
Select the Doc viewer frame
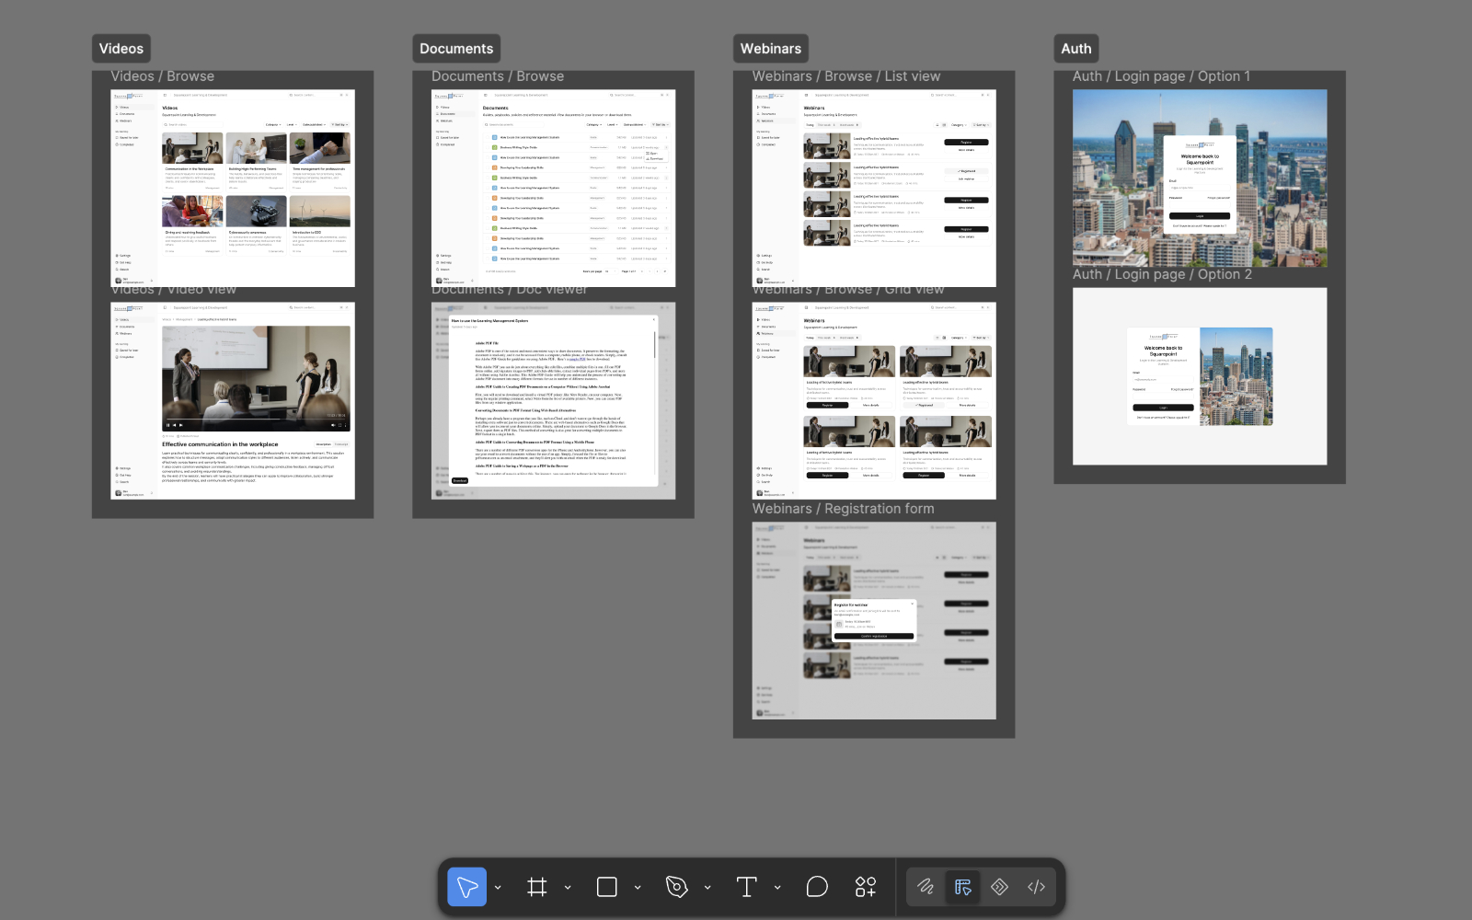pos(554,400)
